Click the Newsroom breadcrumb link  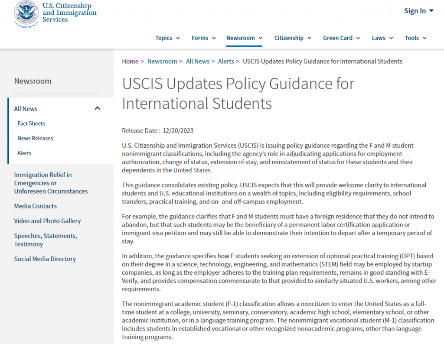162,62
